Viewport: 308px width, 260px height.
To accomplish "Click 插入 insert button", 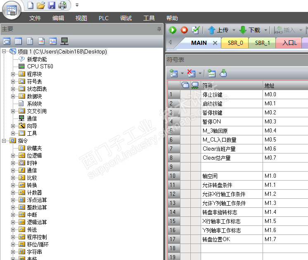I will tap(284, 30).
